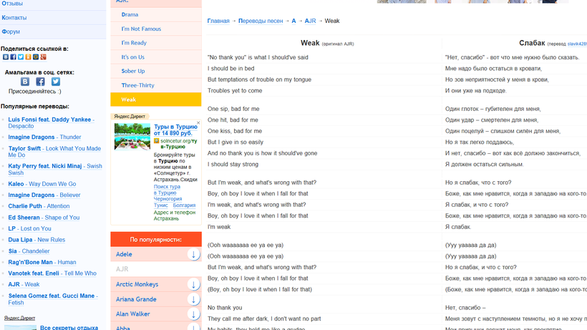Open Amalgama's VKontakte community icon

coord(25,82)
